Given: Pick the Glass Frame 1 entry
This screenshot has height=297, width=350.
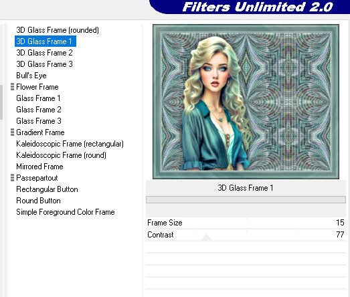Looking at the screenshot, I should 38,98.
